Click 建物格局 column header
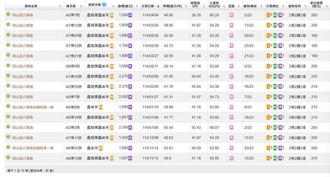 click(x=294, y=6)
